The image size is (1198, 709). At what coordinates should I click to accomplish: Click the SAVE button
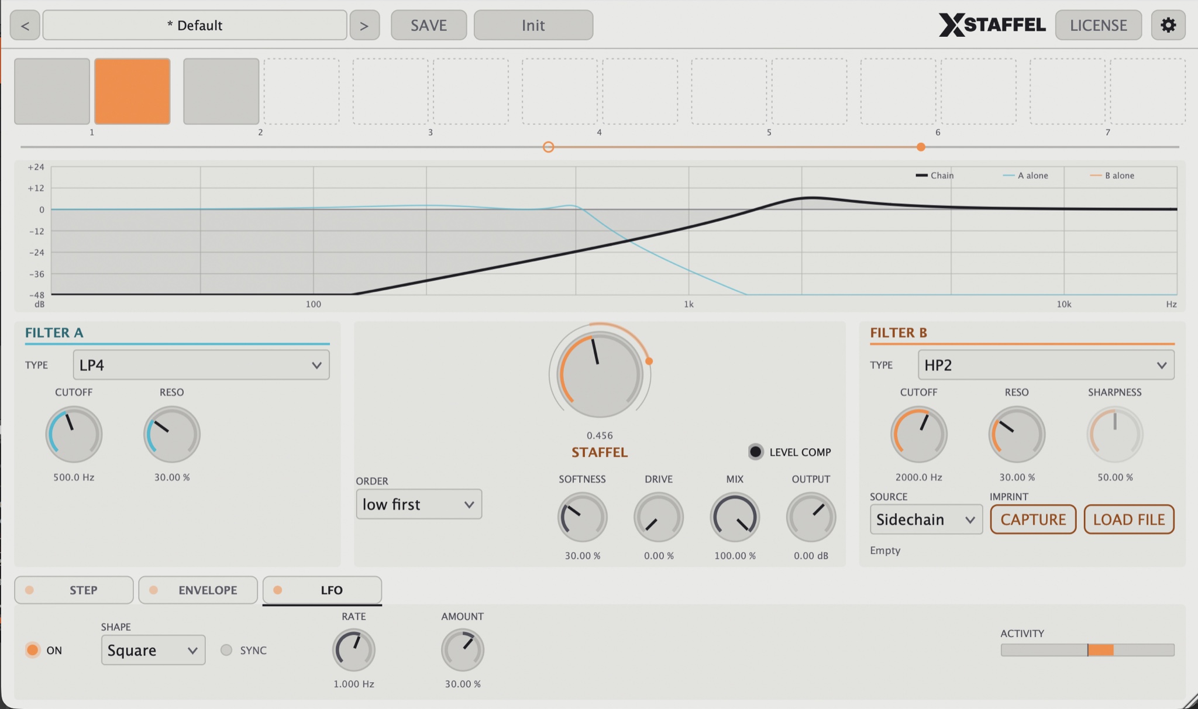429,25
